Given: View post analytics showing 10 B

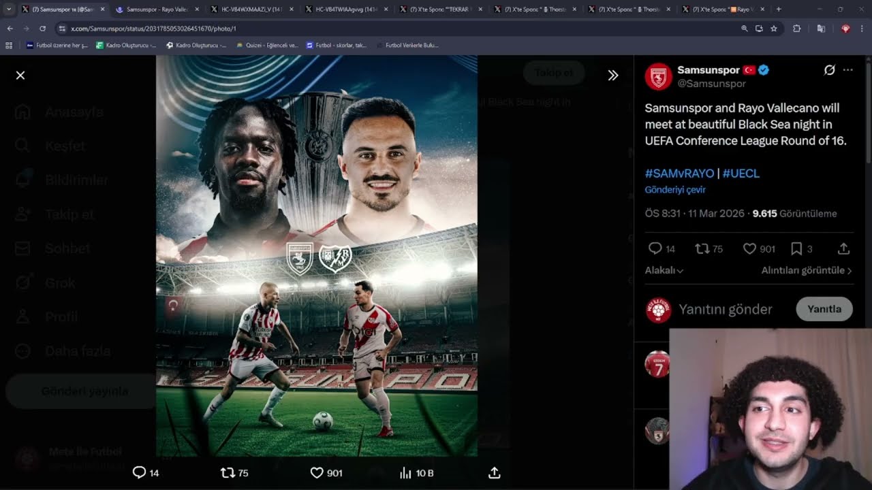Looking at the screenshot, I should (416, 473).
